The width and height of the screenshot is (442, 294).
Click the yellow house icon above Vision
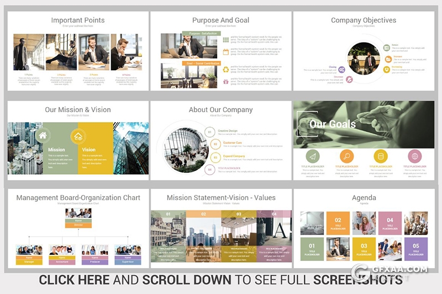coord(78,136)
